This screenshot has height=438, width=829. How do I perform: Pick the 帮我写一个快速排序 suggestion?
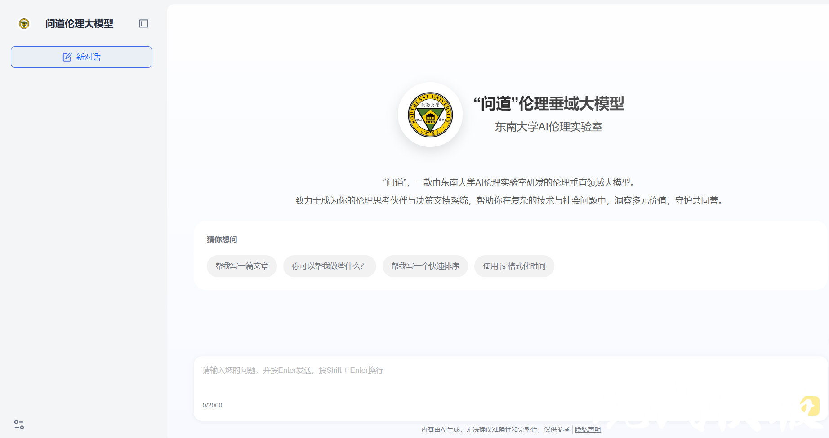[425, 266]
